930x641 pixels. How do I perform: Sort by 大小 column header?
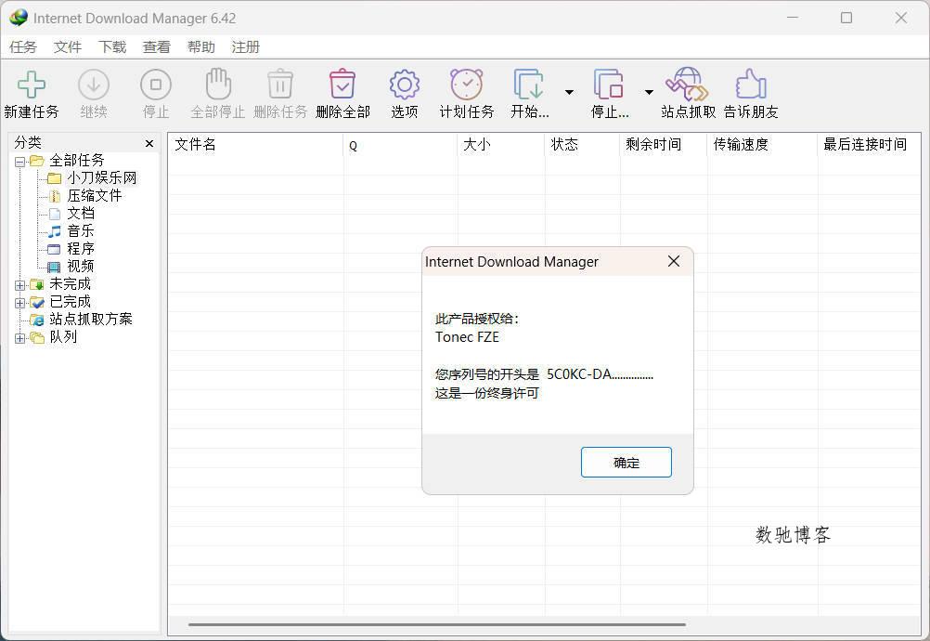[501, 145]
